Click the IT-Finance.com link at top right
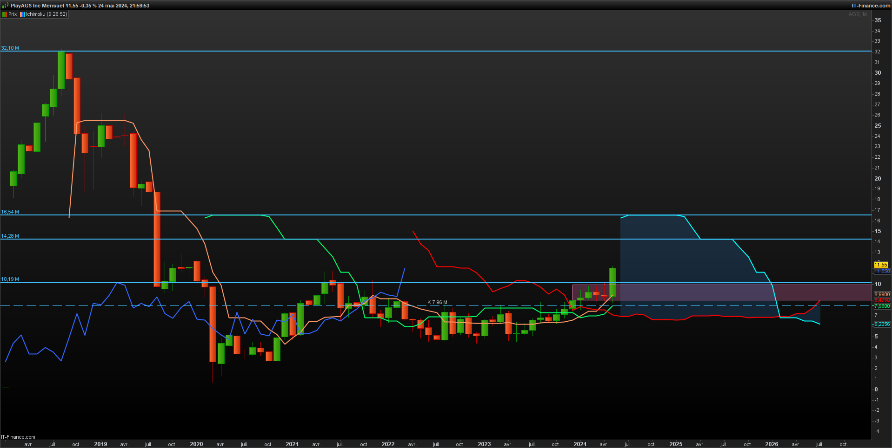 coord(871,6)
